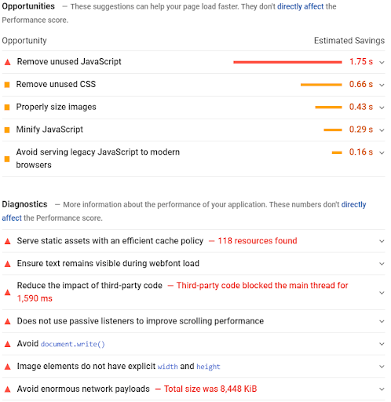The height and width of the screenshot is (402, 391).
Task: Click red triangle beside cache policy audit
Action: [x=8, y=241]
